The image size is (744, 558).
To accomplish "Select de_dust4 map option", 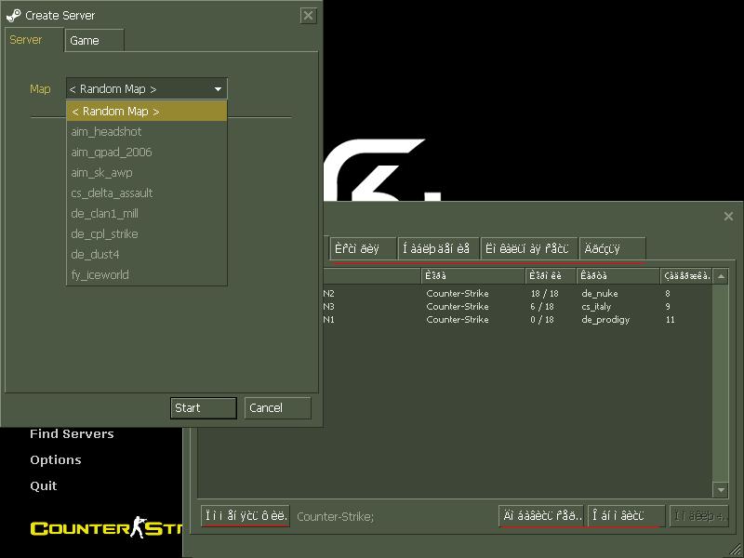I will (147, 254).
